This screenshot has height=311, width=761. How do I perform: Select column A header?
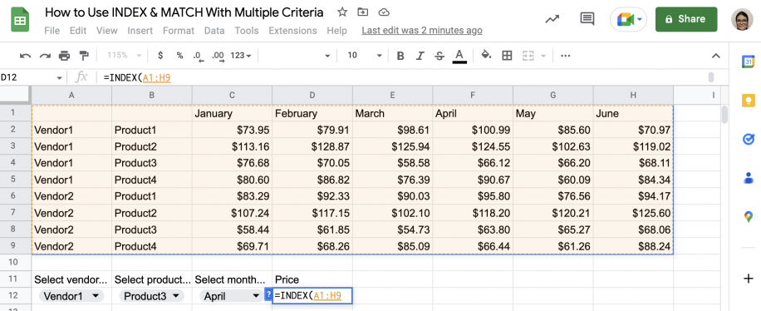[71, 96]
